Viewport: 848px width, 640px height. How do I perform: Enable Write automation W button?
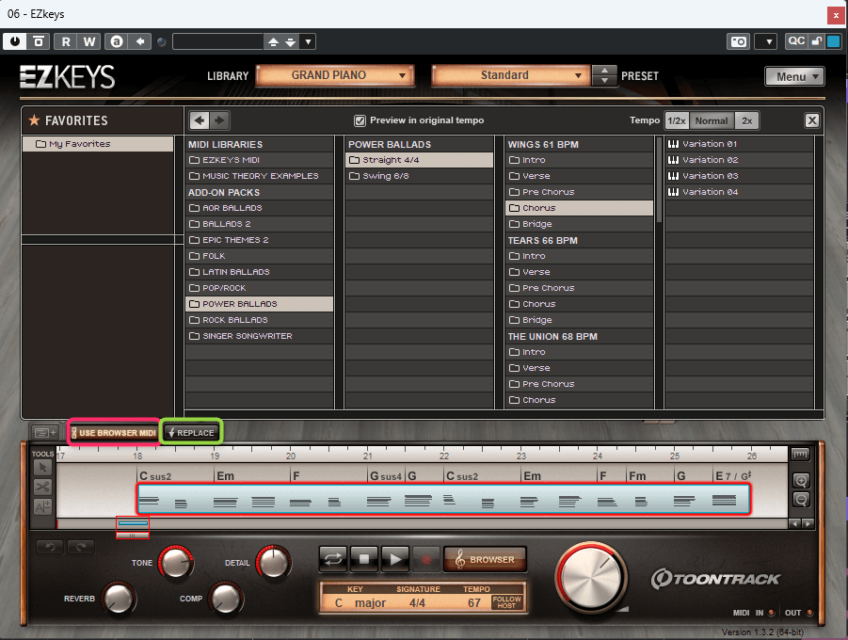point(89,41)
